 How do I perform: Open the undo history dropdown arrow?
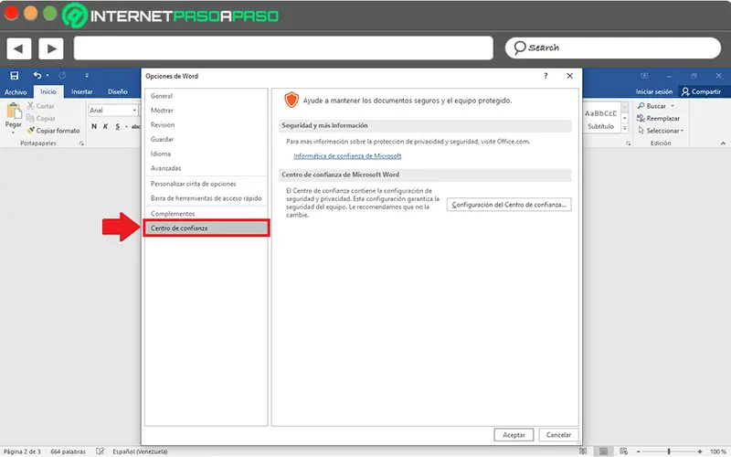click(x=48, y=76)
